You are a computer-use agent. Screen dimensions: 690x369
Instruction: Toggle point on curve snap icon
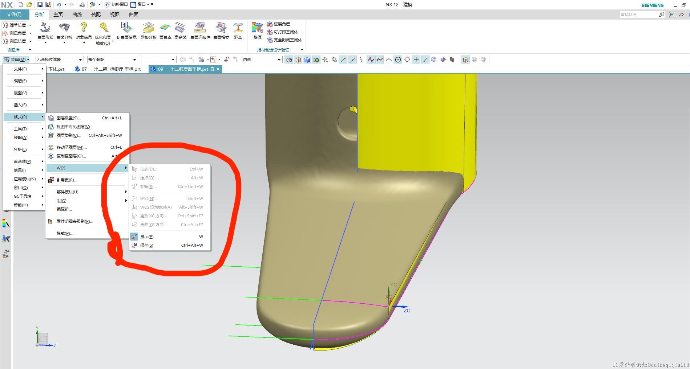[x=425, y=60]
